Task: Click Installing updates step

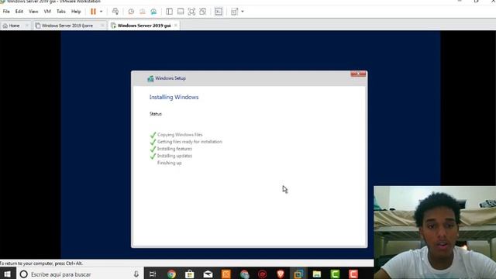Action: click(x=174, y=156)
